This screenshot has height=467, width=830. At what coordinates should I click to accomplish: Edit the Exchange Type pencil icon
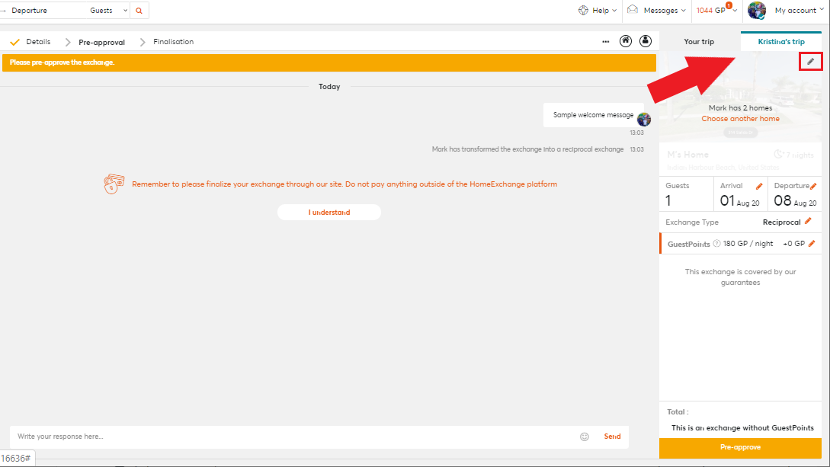808,221
